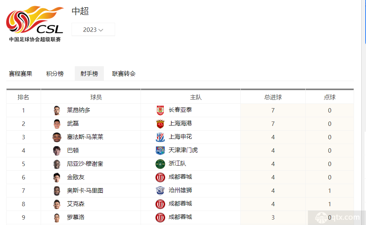This screenshot has width=366, height=225.
Task: Click penalty count 1 for 奥斯卡·马里图
Action: point(330,191)
